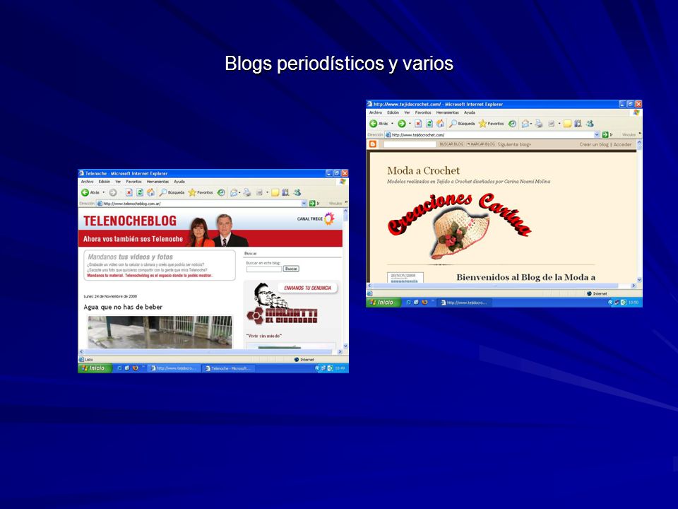
Task: Open the Research icon in tejidocrochet toolbar
Action: point(578,124)
